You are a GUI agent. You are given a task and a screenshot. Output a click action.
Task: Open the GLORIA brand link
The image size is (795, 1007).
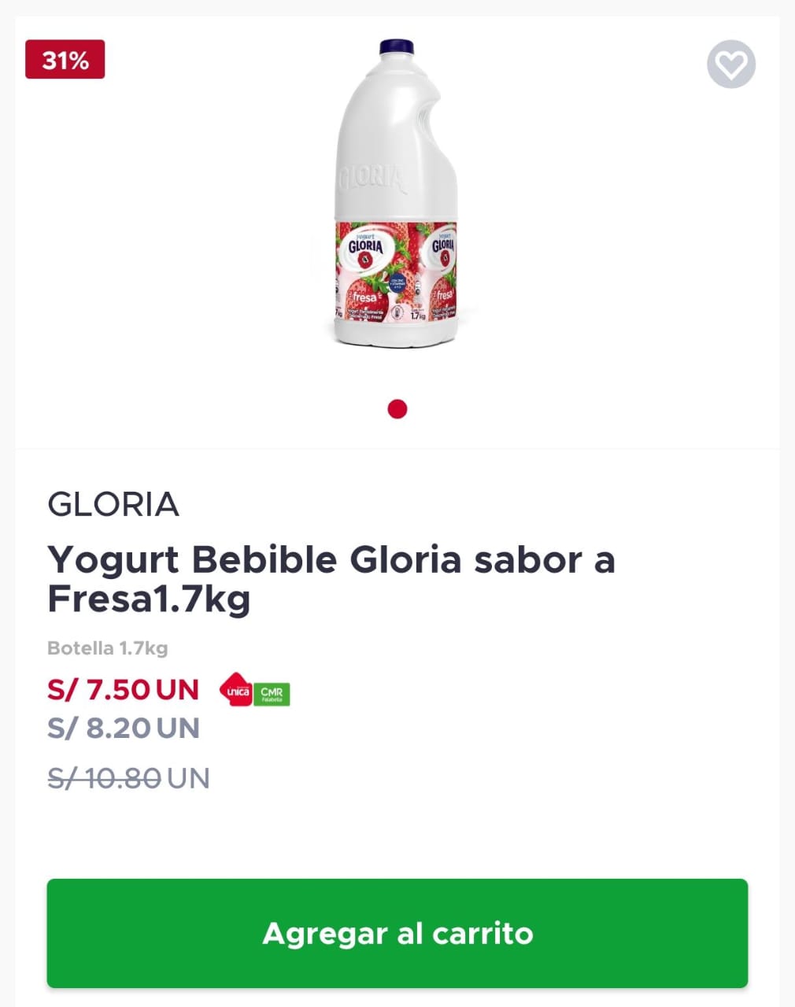tap(113, 504)
